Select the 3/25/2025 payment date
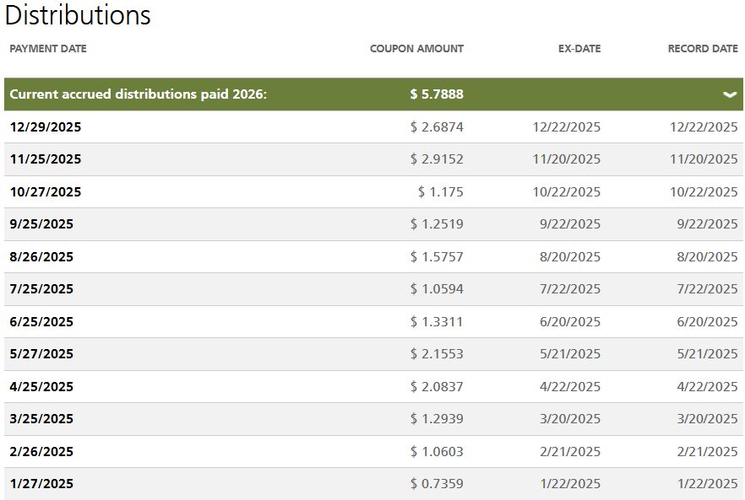The image size is (745, 500). pos(41,419)
